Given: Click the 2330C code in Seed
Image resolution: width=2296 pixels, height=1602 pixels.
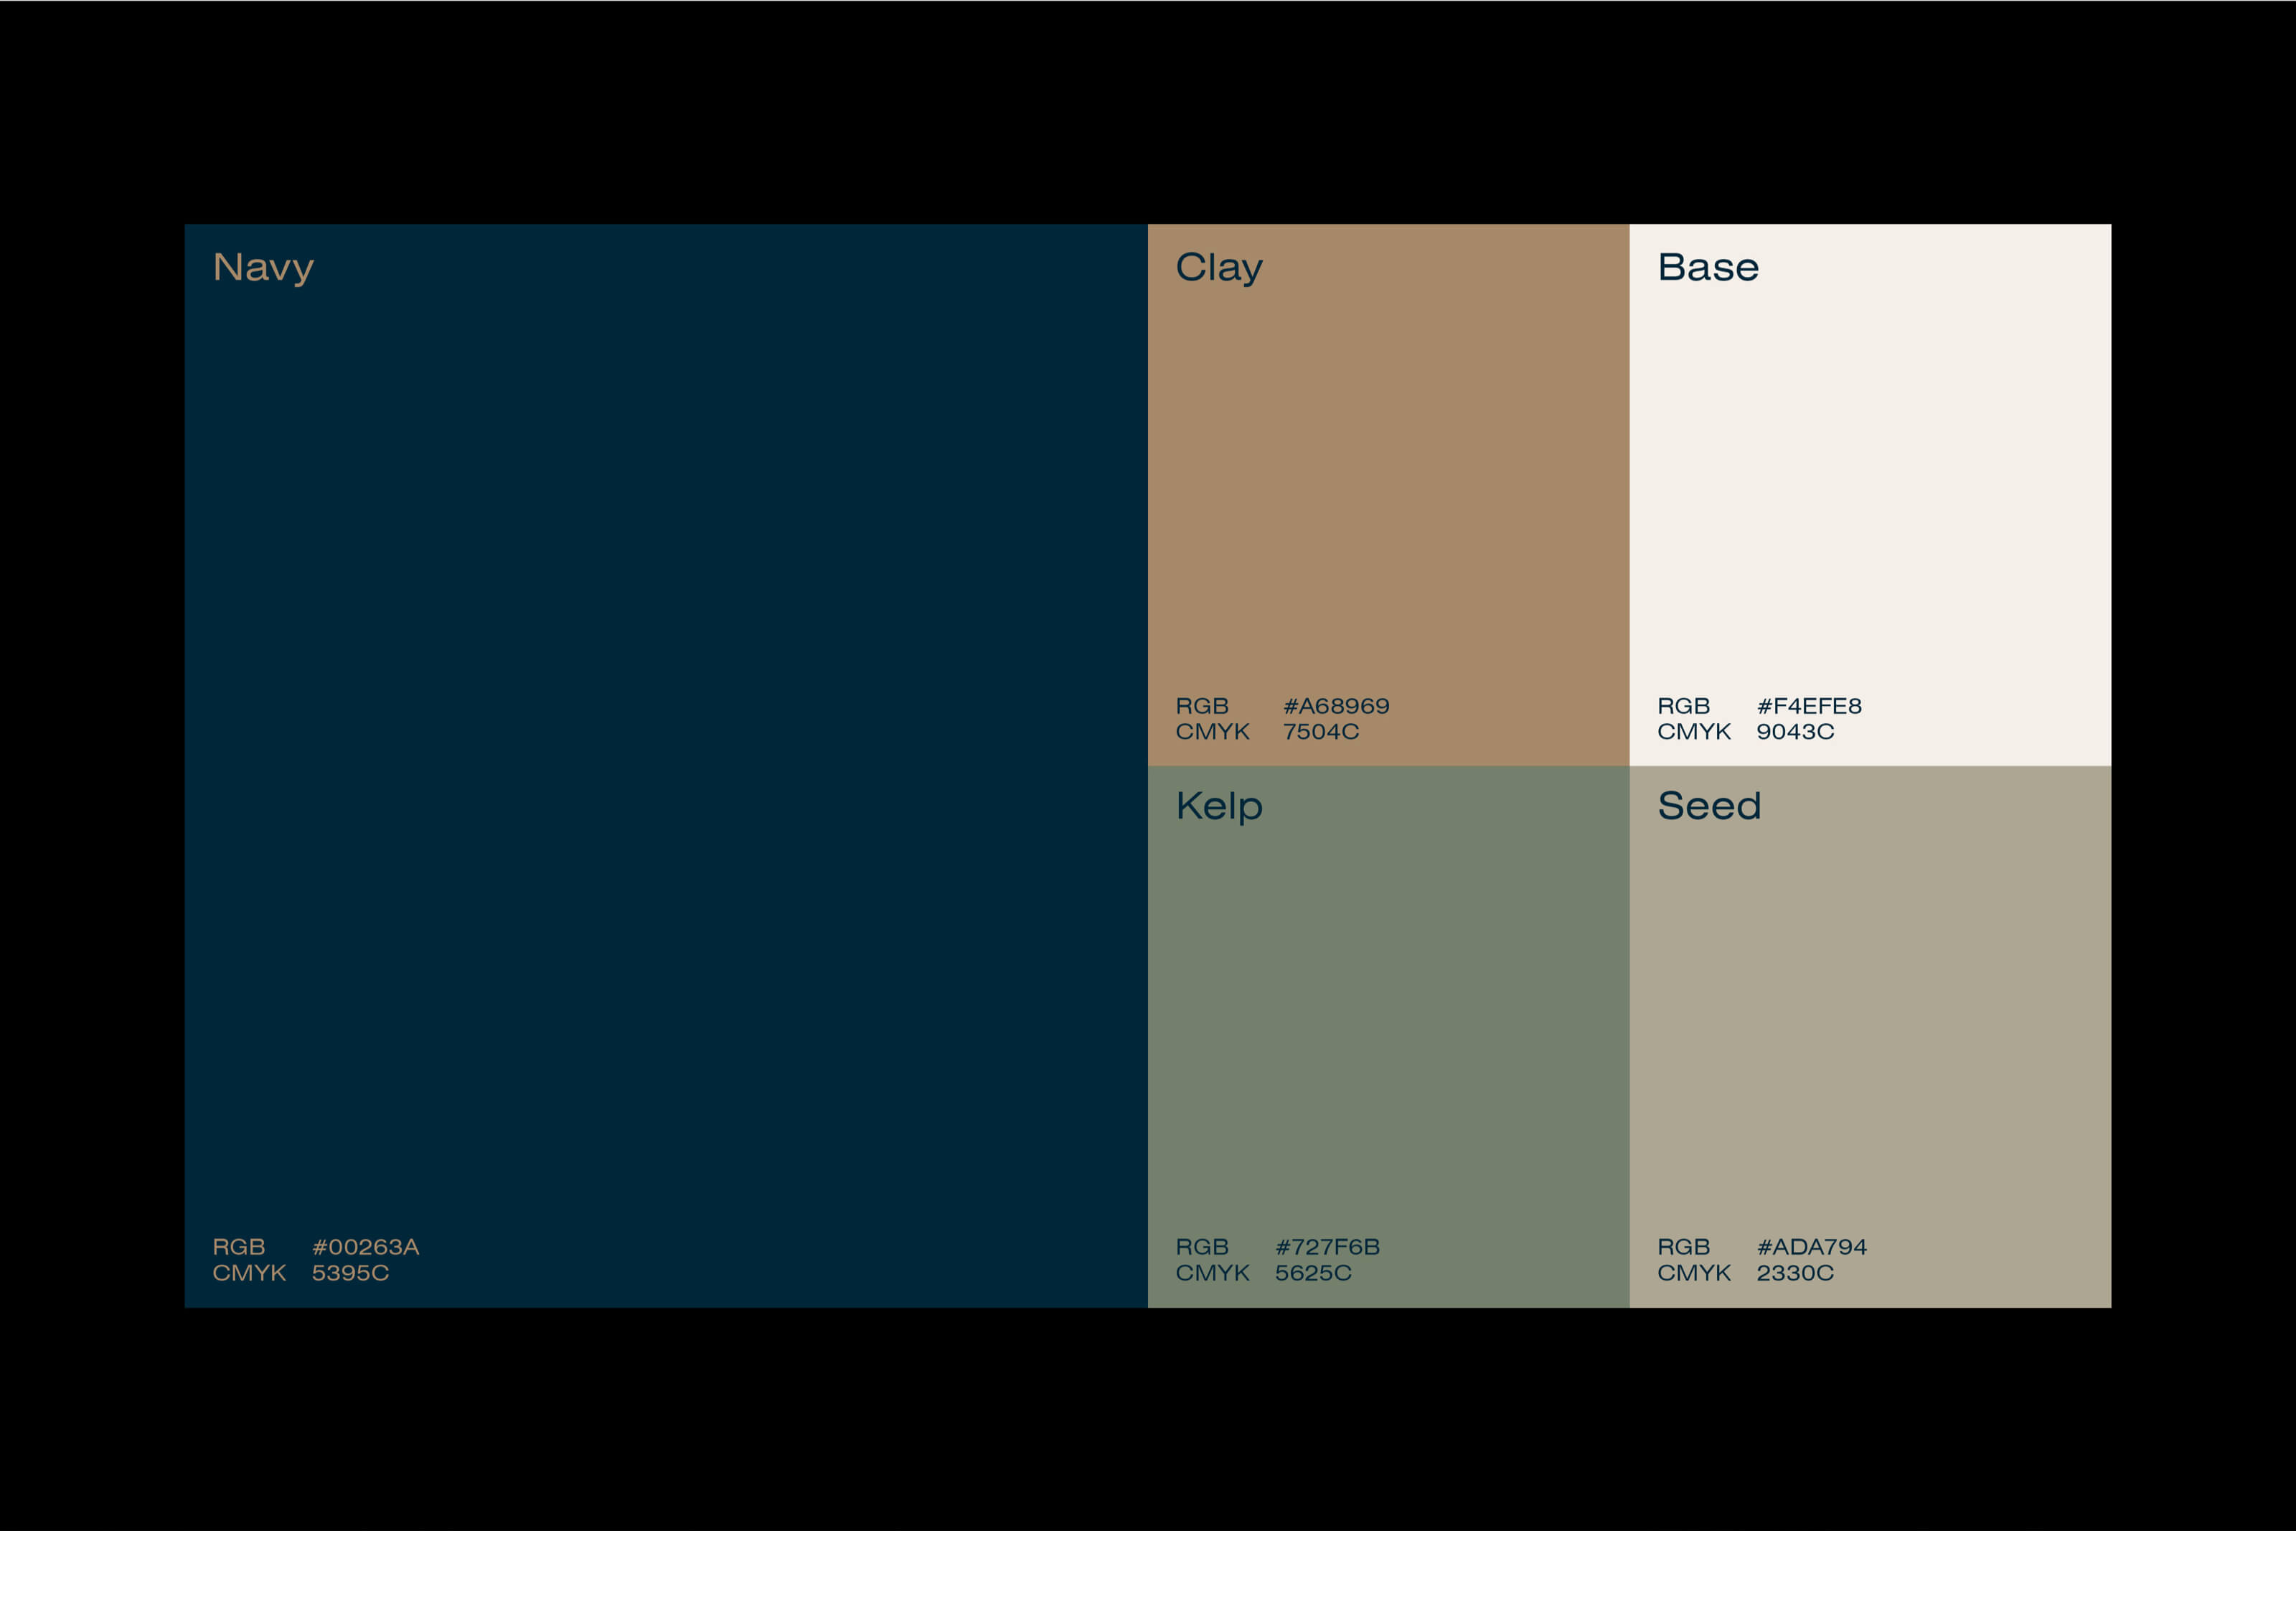Looking at the screenshot, I should (x=1794, y=1273).
